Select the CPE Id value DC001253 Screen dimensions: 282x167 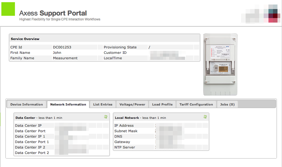click(62, 47)
